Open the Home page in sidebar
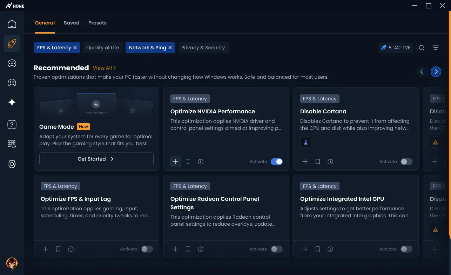Screen dimensions: 451x275 12,24
